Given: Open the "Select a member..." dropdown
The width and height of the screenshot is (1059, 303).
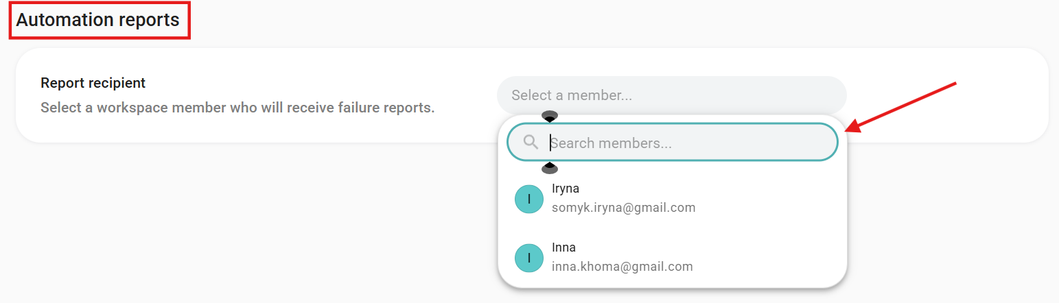Looking at the screenshot, I should [x=671, y=95].
